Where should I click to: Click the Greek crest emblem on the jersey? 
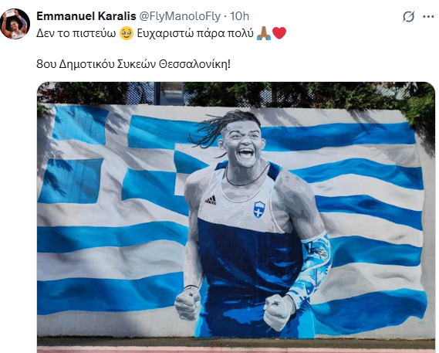pos(259,209)
